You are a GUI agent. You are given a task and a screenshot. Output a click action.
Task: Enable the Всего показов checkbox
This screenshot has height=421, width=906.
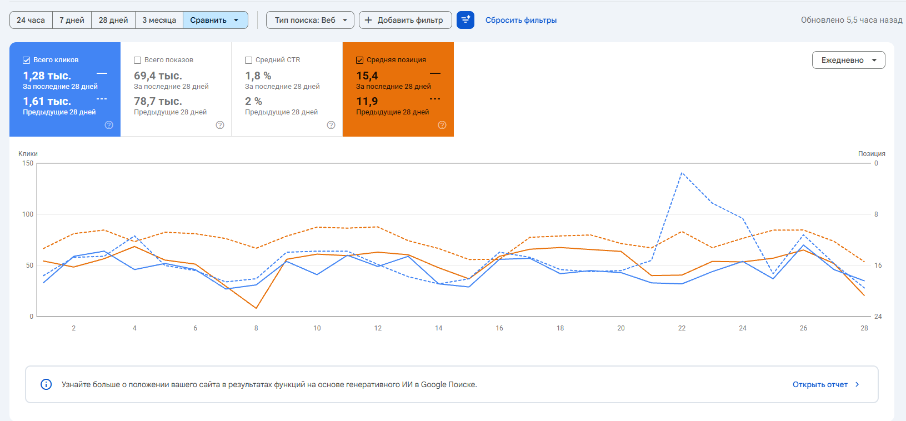(x=137, y=60)
